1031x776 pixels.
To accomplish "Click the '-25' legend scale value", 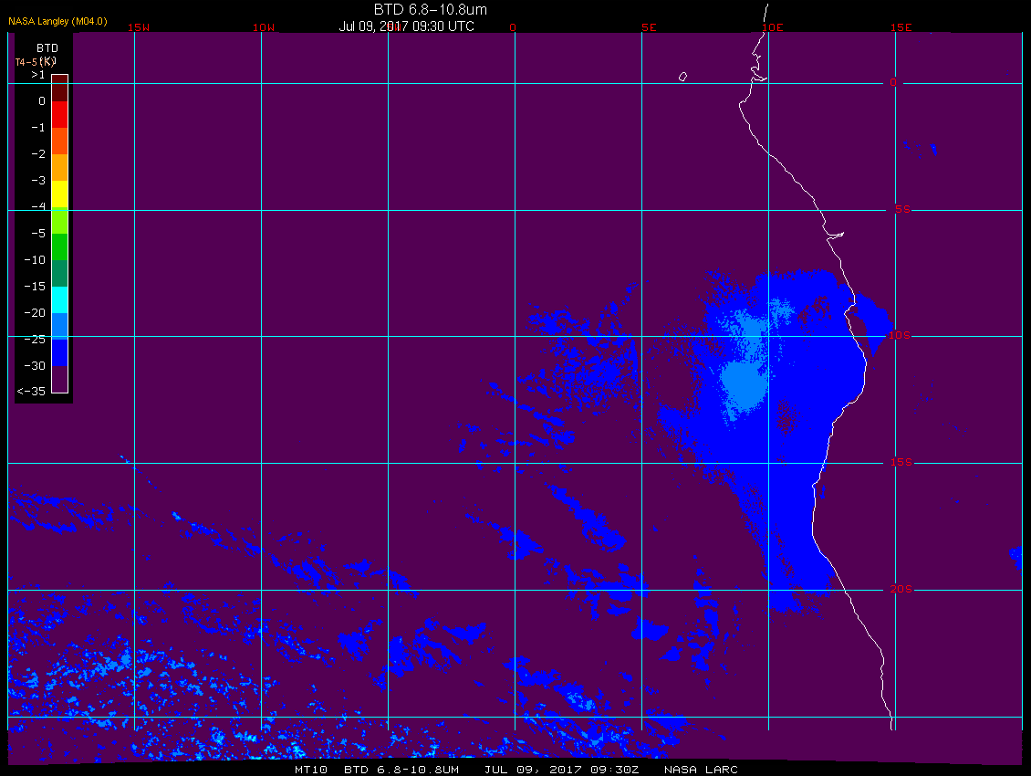I will tap(35, 339).
